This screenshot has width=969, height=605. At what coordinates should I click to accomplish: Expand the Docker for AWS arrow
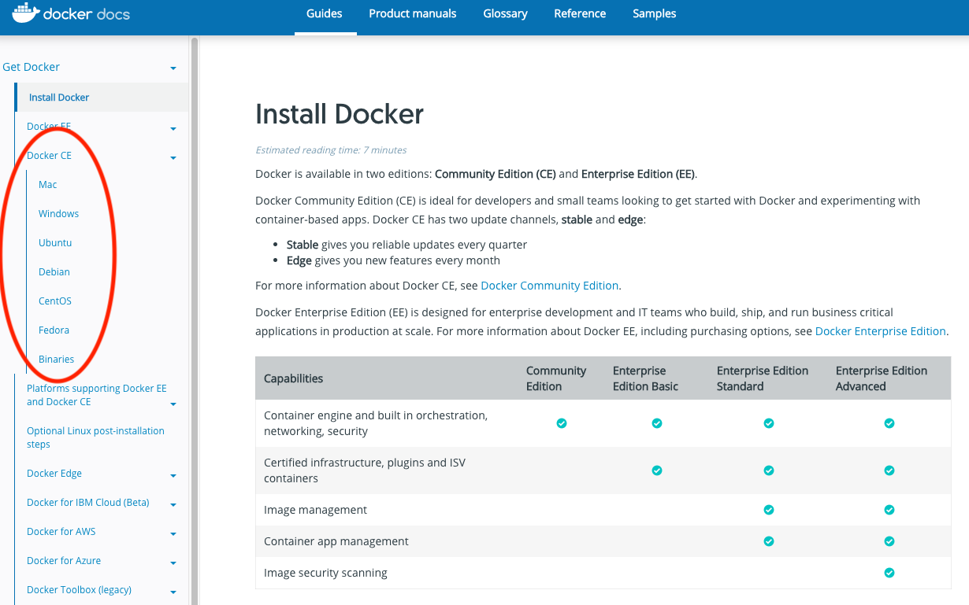pos(173,534)
